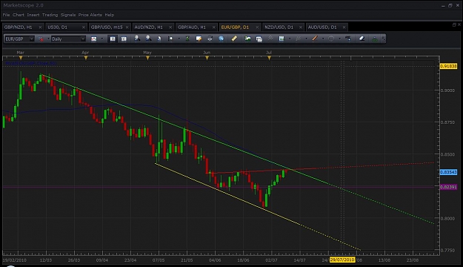Image resolution: width=463 pixels, height=267 pixels.
Task: Open the Signals menu
Action: click(68, 15)
